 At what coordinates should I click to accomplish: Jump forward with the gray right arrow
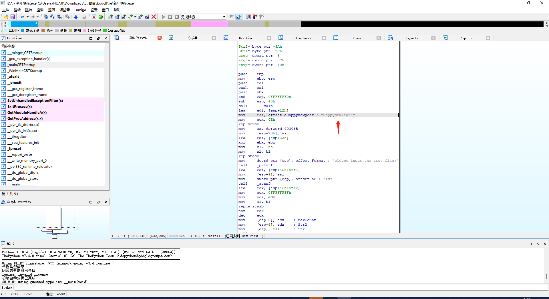[33, 17]
